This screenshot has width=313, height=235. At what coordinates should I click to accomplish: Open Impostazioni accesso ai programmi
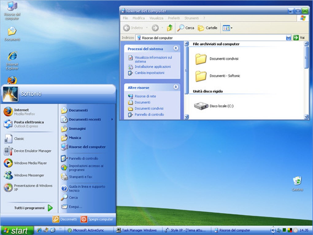click(82, 168)
